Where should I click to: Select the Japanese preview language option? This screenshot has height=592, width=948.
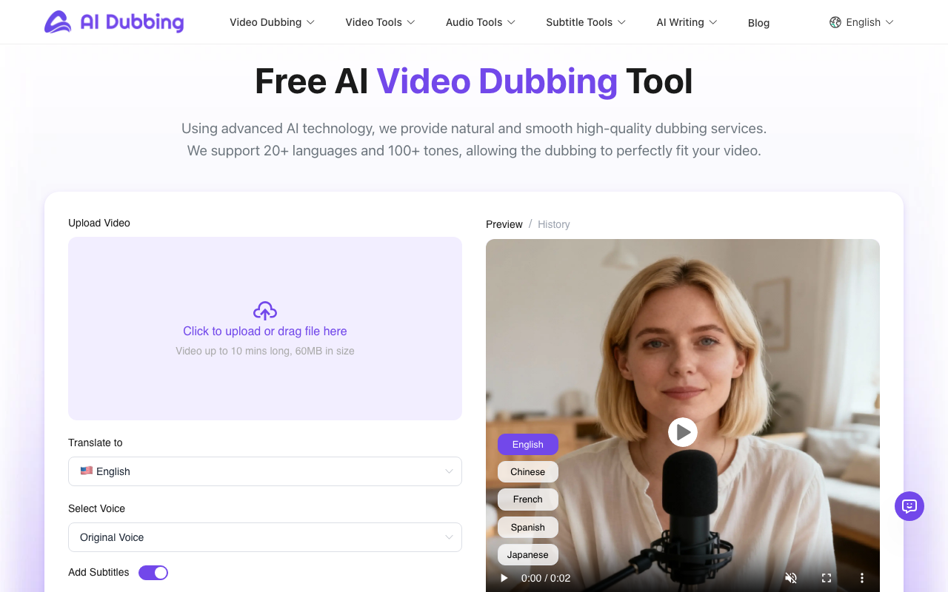[527, 555]
